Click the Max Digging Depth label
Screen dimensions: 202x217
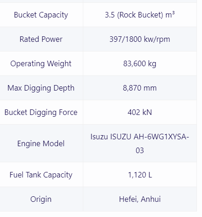[x=41, y=88]
